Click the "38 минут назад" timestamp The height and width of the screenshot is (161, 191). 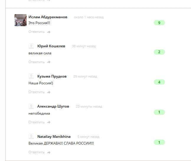84,46
